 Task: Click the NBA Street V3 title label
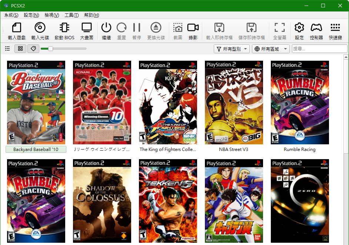coord(233,150)
